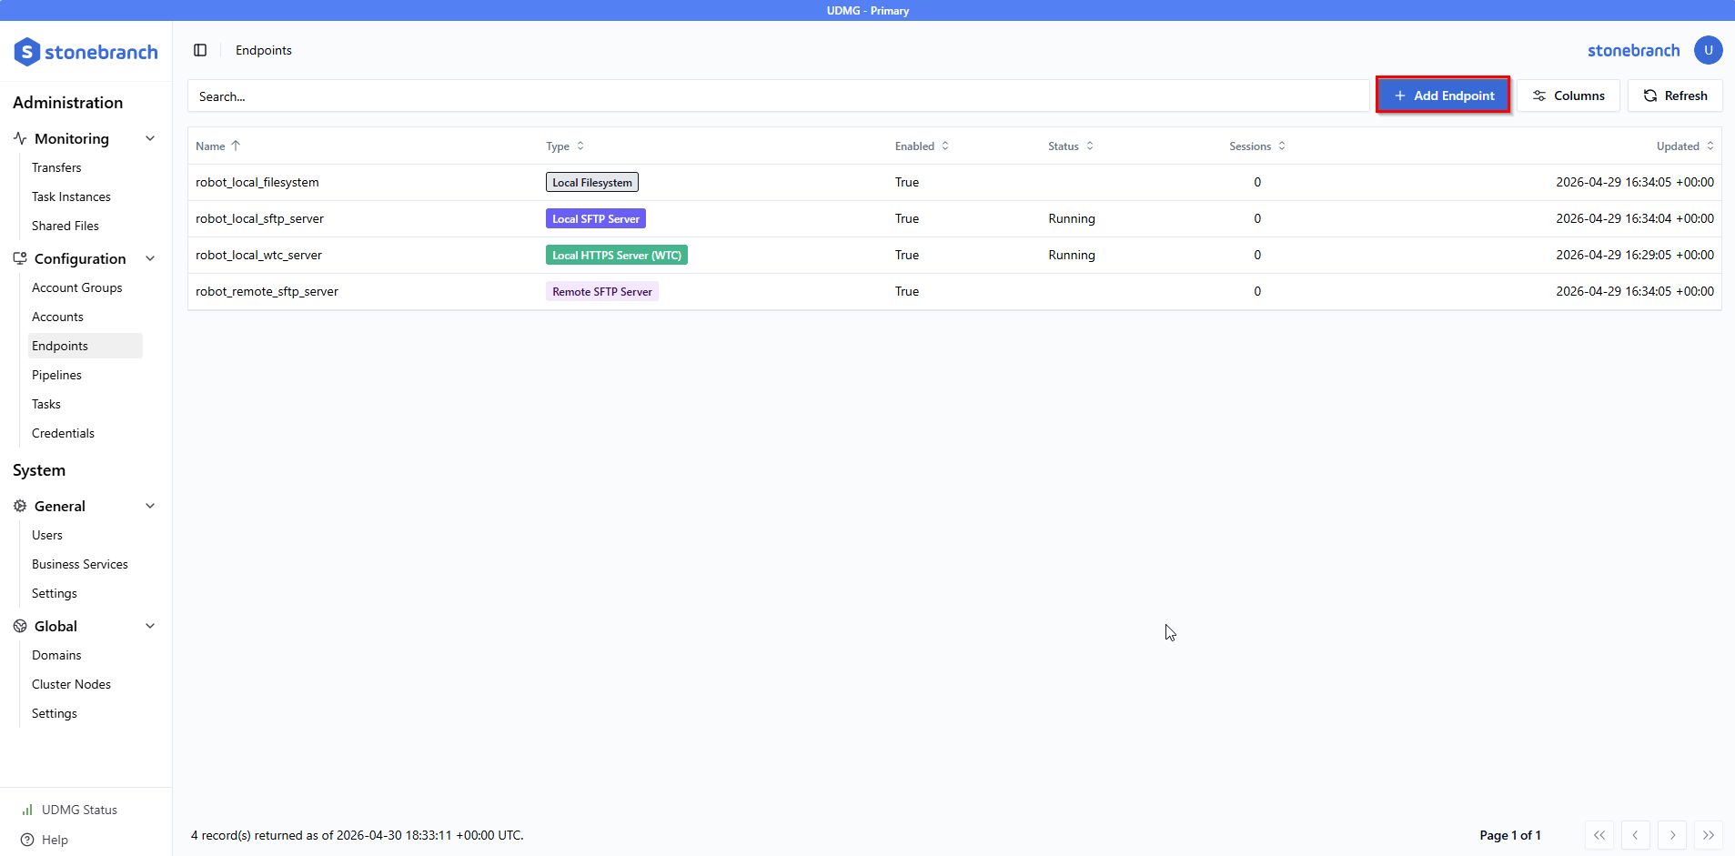Click Running status of robot_local_wtc_server
1735x856 pixels.
[x=1072, y=255]
